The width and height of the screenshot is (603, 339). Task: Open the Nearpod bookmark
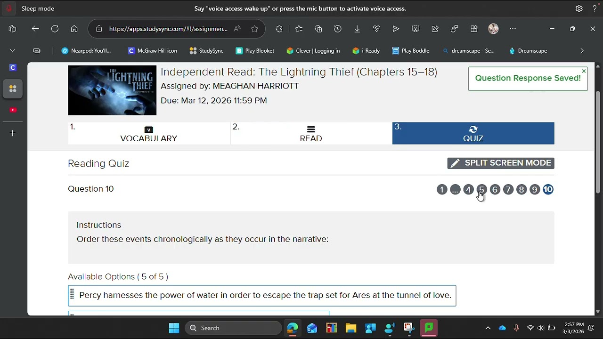tap(86, 51)
